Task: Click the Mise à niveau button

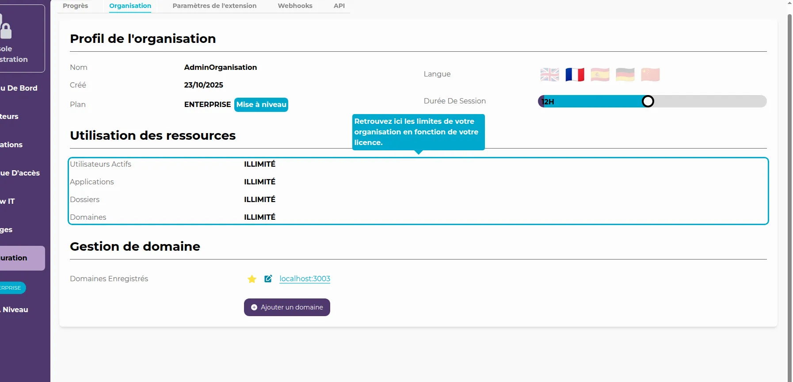Action: click(261, 105)
